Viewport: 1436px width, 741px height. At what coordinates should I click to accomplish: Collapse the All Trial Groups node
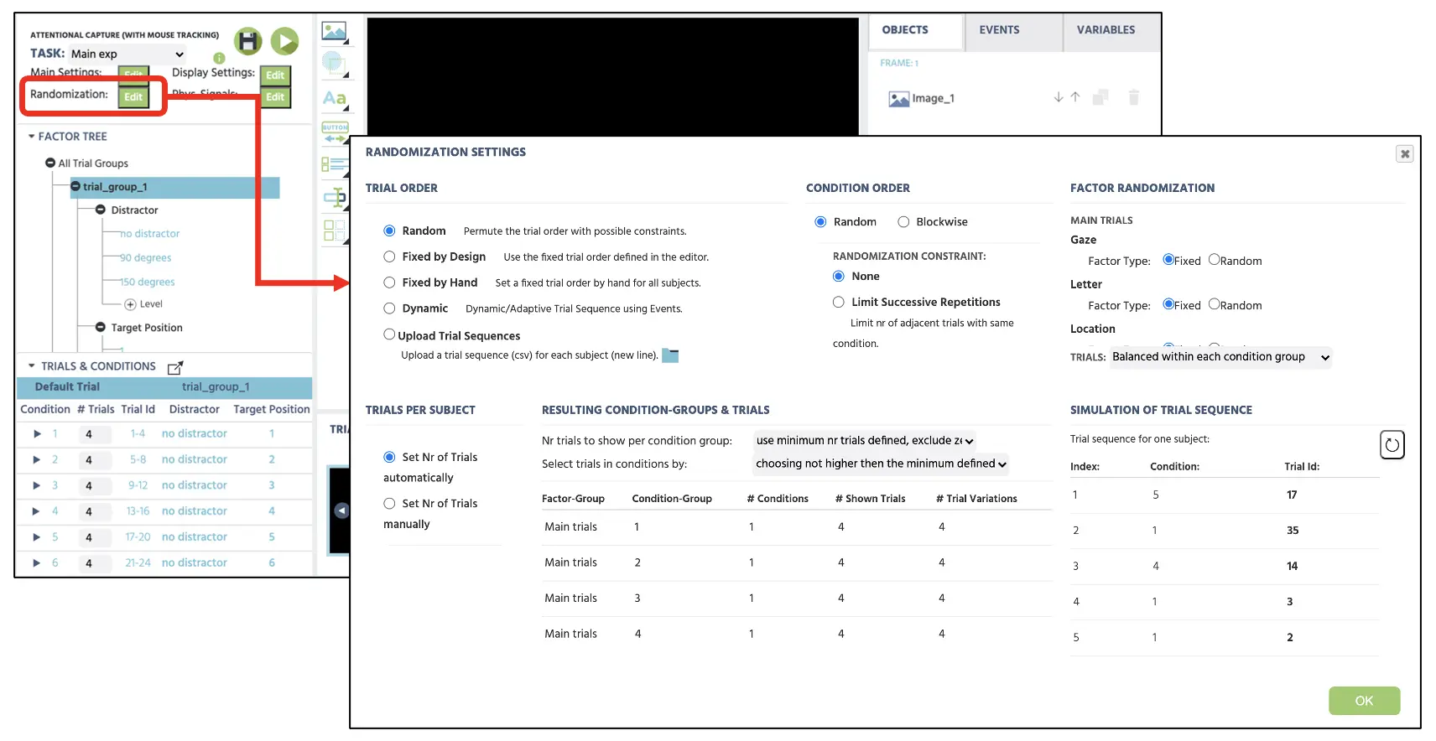click(x=50, y=163)
